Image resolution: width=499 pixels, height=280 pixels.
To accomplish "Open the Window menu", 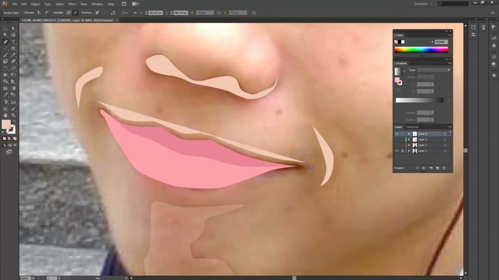I will pyautogui.click(x=97, y=4).
